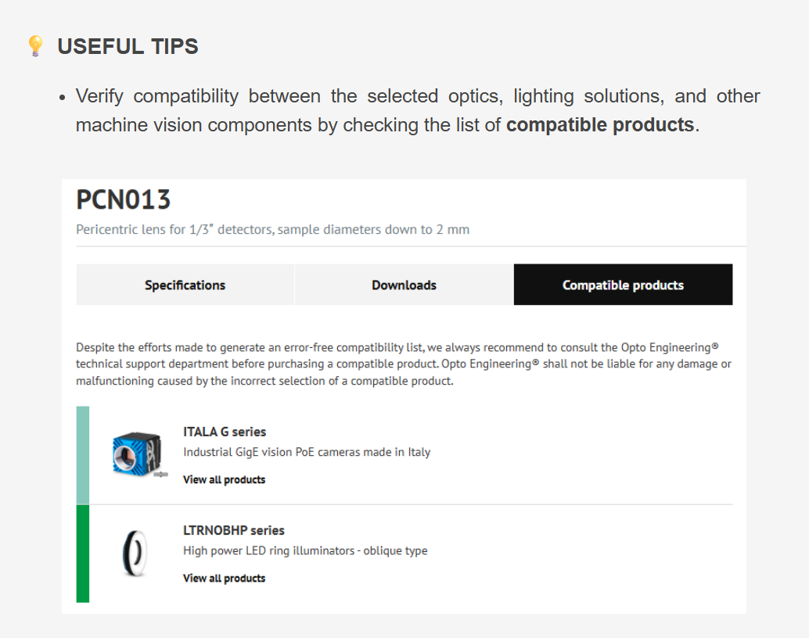Click the pericentric lens subtitle text
Screen dimensions: 809x638
pos(272,229)
